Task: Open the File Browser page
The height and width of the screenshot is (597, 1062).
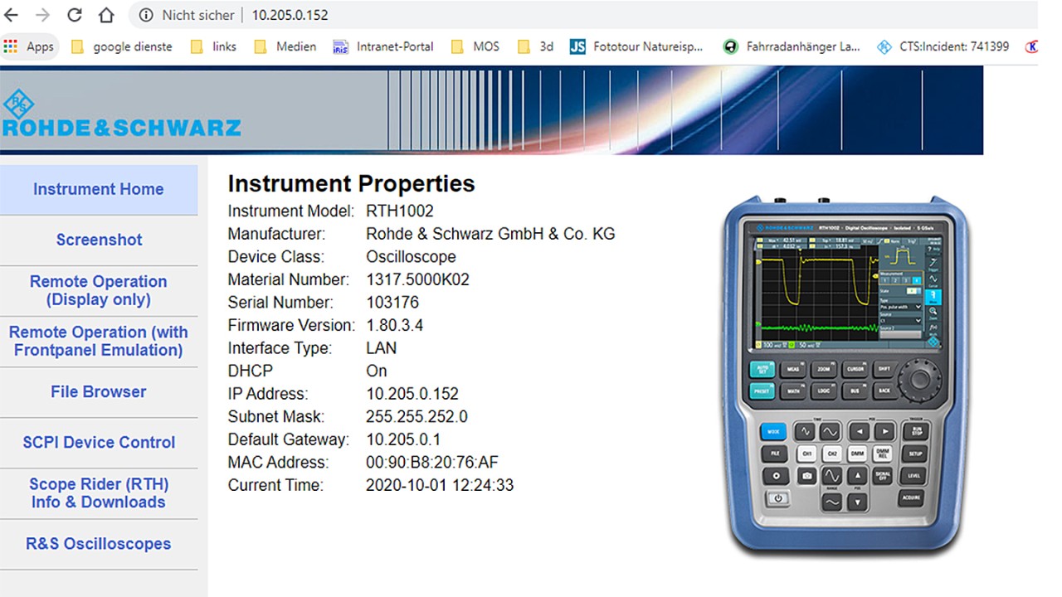Action: (99, 391)
